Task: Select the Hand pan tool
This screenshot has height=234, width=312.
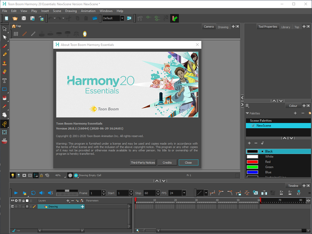Action: [x=4, y=115]
